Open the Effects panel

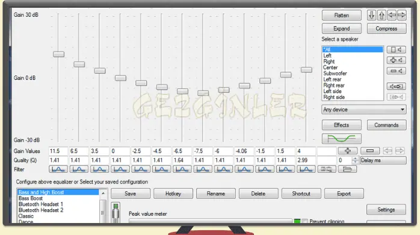pos(342,125)
